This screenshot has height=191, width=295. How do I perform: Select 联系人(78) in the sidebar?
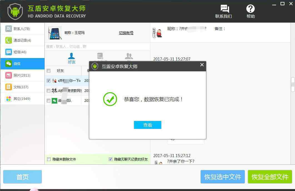point(23,29)
